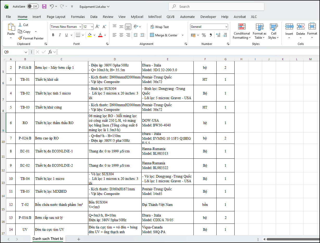Click the horizontal scrollbar thumb
This screenshot has height=243, width=320.
pos(293,239)
